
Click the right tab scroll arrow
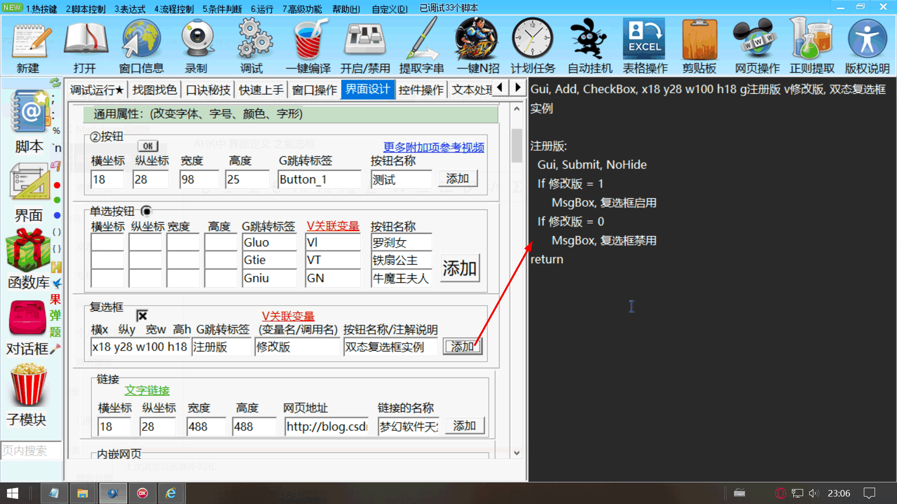pos(517,87)
